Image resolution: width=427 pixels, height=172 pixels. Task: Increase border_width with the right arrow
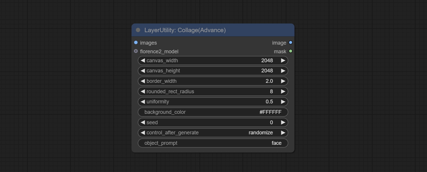(x=283, y=81)
